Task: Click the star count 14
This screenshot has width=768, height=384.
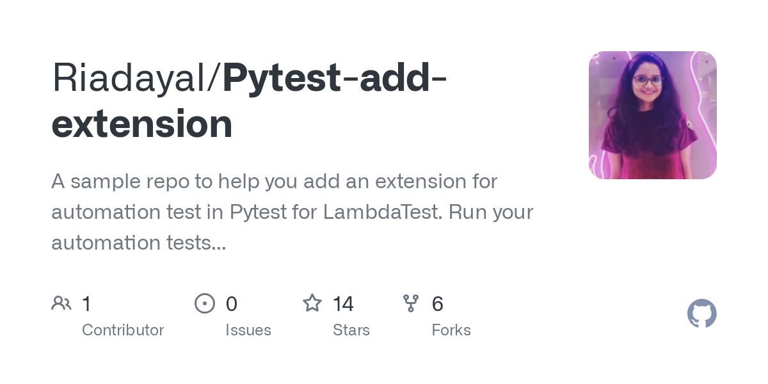Action: [x=343, y=304]
